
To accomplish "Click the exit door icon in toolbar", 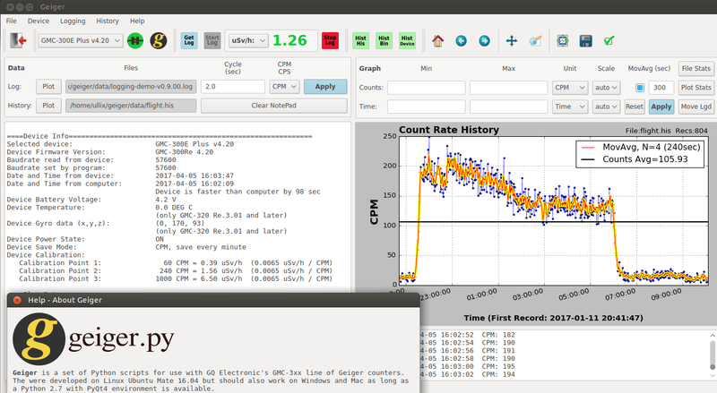I will tap(18, 40).
